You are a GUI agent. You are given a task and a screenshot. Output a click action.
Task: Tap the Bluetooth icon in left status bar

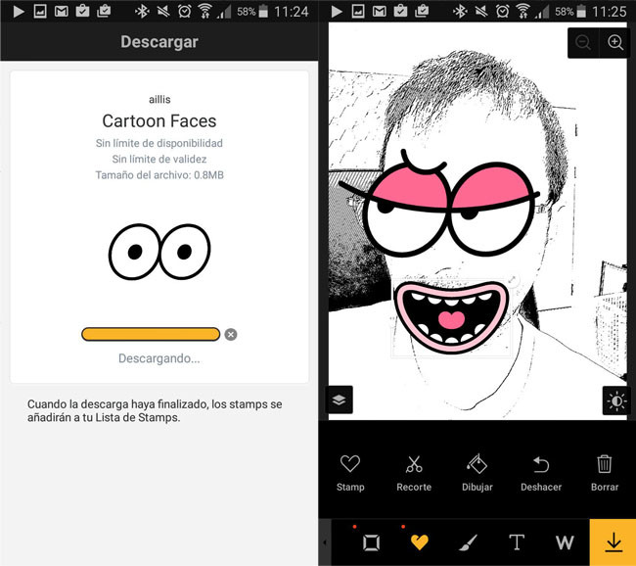(142, 12)
